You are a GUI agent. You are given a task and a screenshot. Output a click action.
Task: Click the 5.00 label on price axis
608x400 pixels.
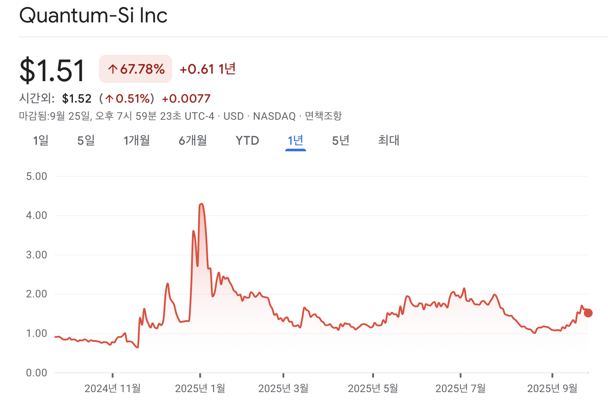pos(36,175)
